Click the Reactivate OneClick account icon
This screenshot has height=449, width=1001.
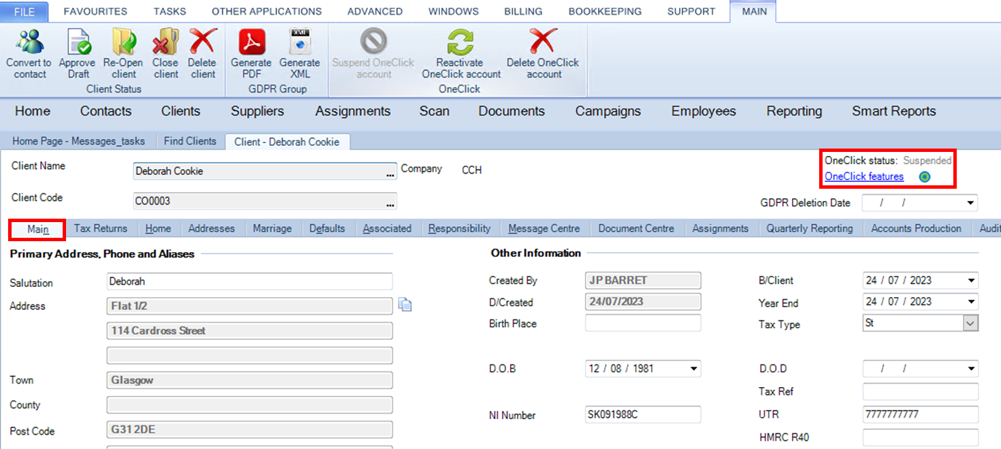point(461,42)
